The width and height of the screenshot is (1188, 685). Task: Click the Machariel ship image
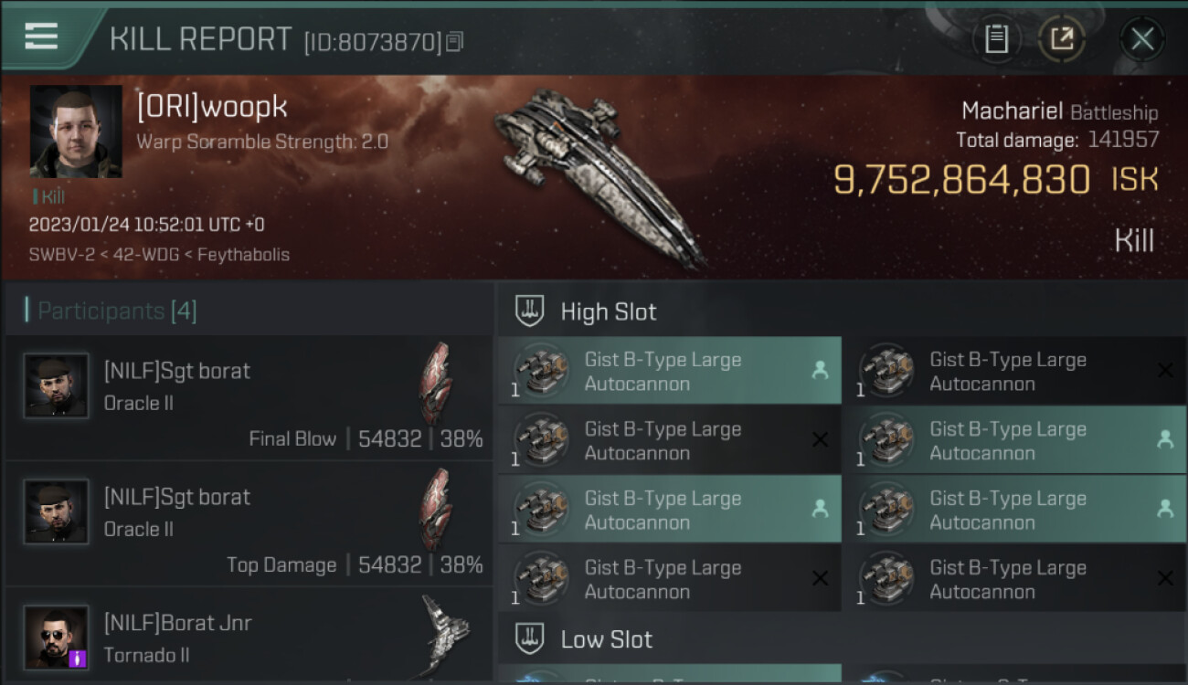coord(599,174)
